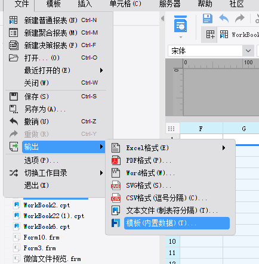Open the 插入 menu
Screen dimensions: 259x264
[85, 4]
